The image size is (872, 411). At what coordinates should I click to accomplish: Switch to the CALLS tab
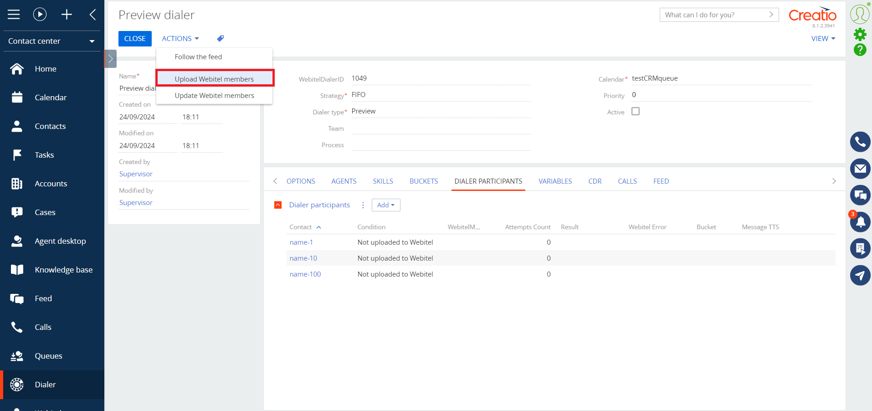tap(627, 181)
